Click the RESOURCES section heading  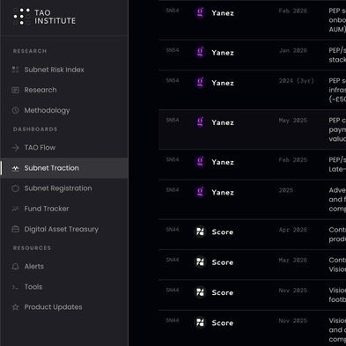point(32,248)
